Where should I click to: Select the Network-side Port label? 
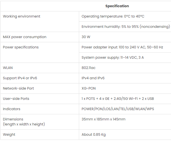(19, 88)
